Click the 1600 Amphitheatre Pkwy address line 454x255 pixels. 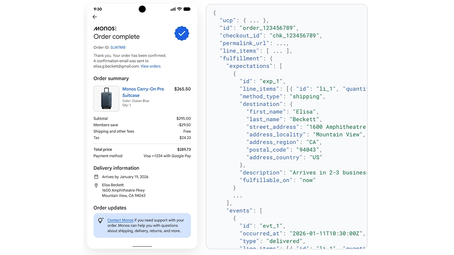click(x=123, y=190)
